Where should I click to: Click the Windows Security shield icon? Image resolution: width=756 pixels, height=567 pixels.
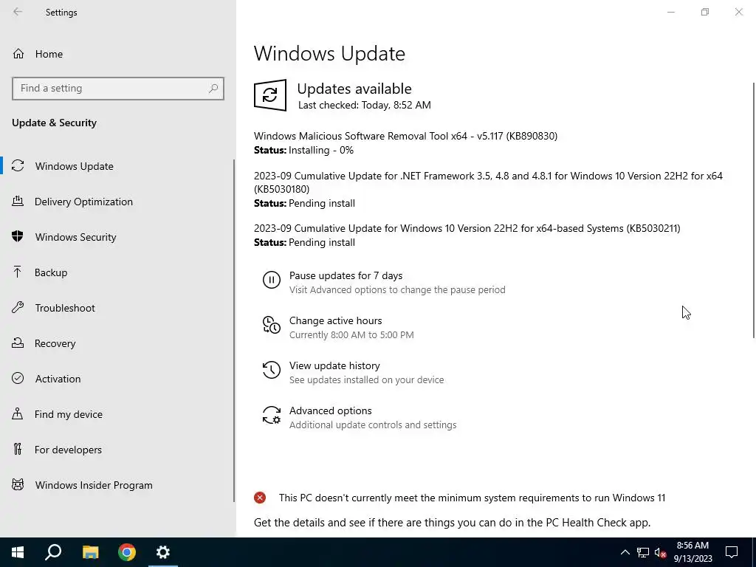pyautogui.click(x=18, y=236)
